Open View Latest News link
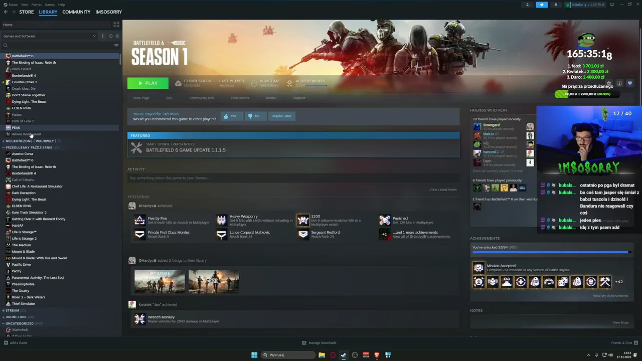 coord(443,190)
